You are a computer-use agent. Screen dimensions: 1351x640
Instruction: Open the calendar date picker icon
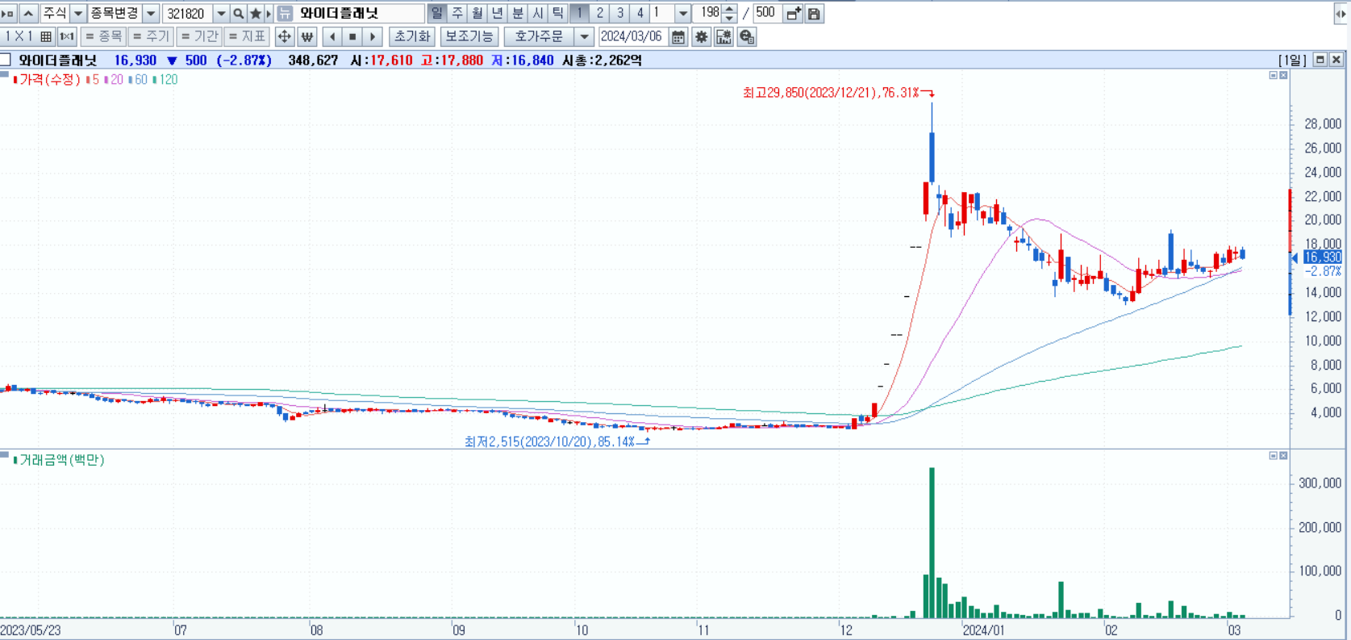tap(678, 36)
